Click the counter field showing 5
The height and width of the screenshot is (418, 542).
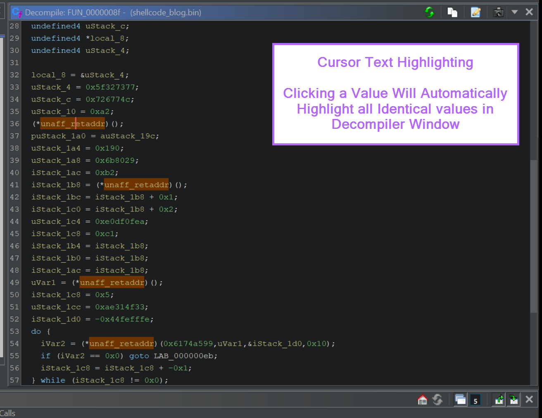coord(475,400)
